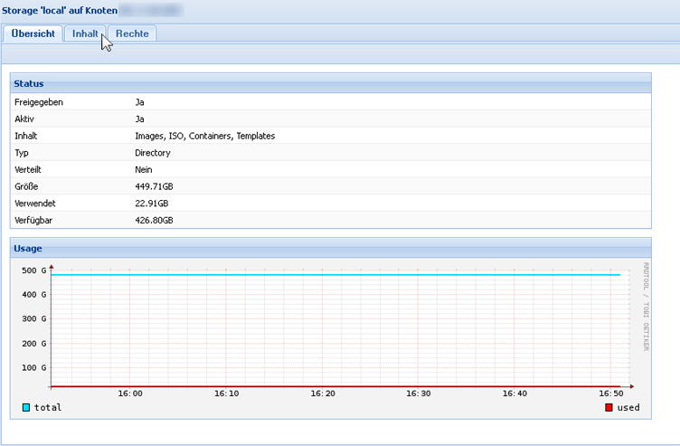
Task: Click the 100 G axis label
Action: [33, 367]
